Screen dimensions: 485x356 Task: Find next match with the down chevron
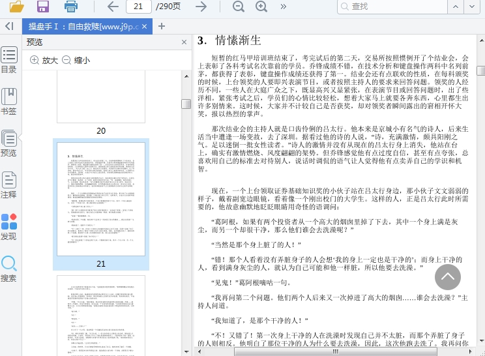click(x=472, y=7)
